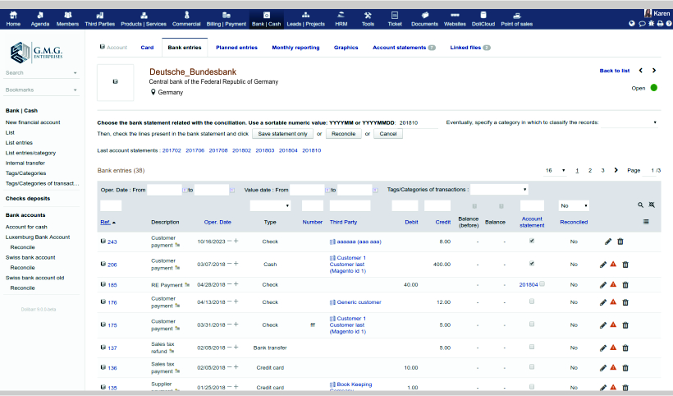Go to next bank account arrow

[652, 71]
